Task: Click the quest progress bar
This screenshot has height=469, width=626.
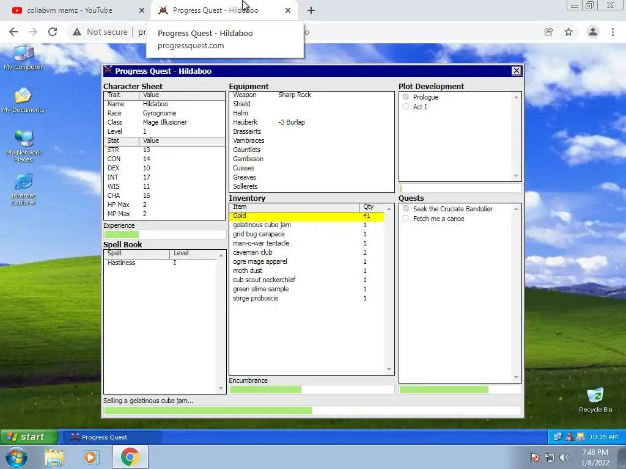Action: (460, 390)
